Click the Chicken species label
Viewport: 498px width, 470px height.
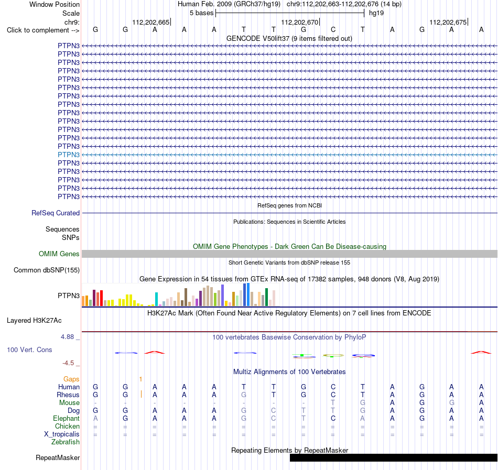[67, 426]
